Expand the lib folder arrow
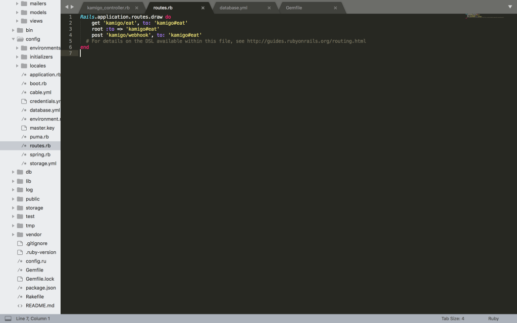The image size is (517, 323). pyautogui.click(x=13, y=181)
